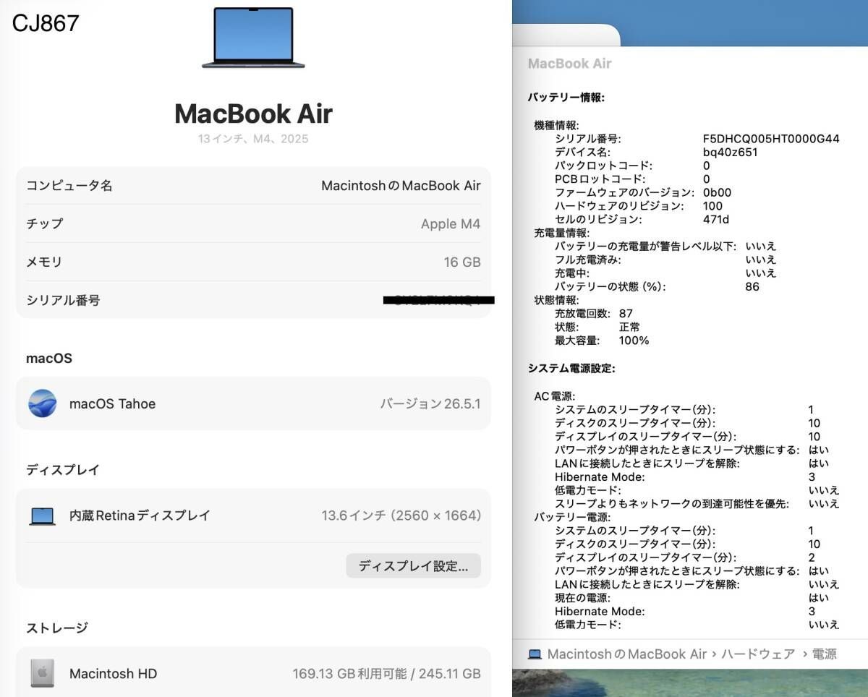Image resolution: width=868 pixels, height=697 pixels.
Task: Click the Apple M4 chip value
Action: click(451, 224)
